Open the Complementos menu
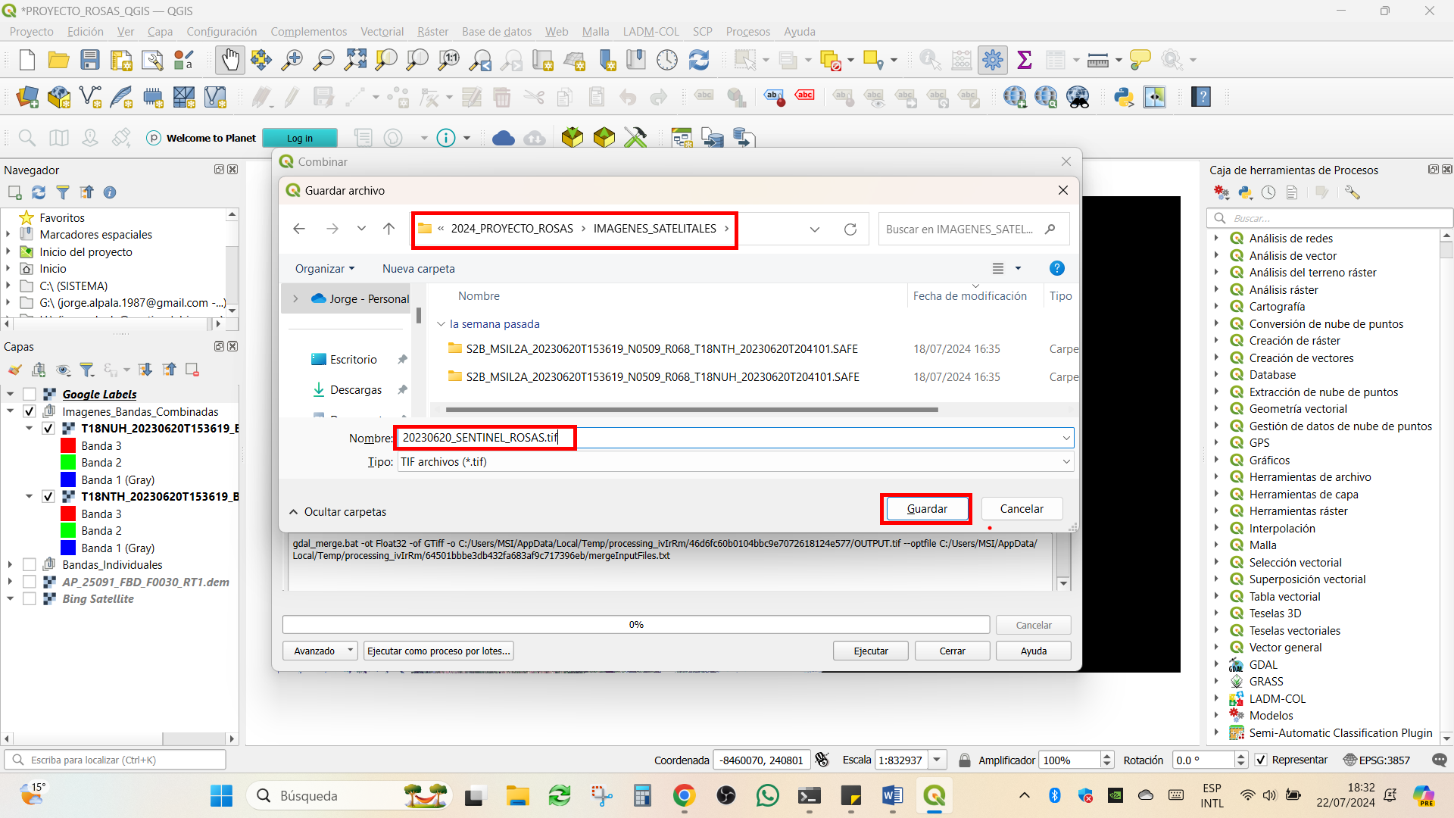The width and height of the screenshot is (1454, 818). [x=308, y=32]
